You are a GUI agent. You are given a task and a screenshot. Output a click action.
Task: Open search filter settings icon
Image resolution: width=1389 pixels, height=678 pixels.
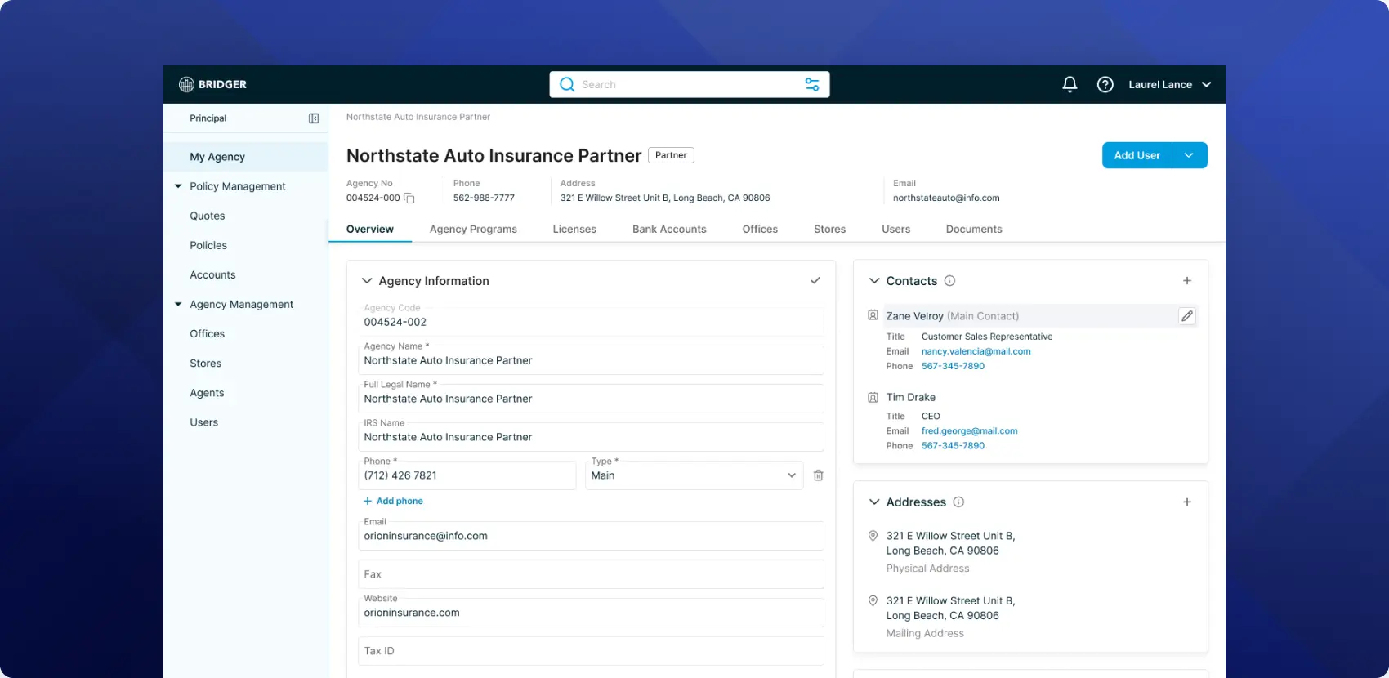(812, 84)
